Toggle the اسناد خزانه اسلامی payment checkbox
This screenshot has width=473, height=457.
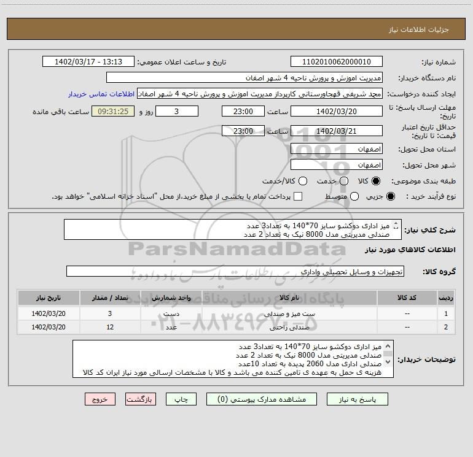click(x=298, y=196)
